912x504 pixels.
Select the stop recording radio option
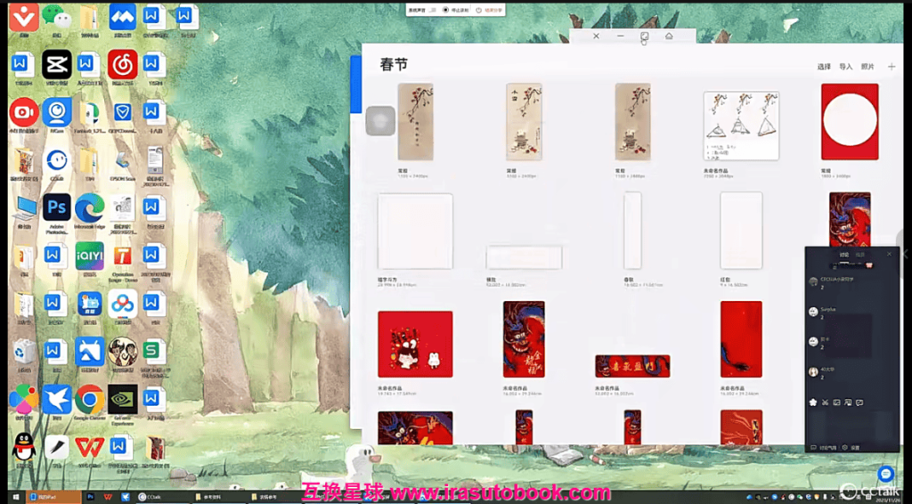click(x=445, y=10)
